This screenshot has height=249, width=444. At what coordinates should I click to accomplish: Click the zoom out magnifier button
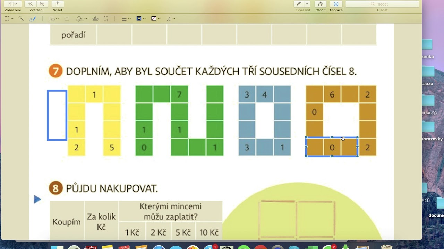pos(31,4)
